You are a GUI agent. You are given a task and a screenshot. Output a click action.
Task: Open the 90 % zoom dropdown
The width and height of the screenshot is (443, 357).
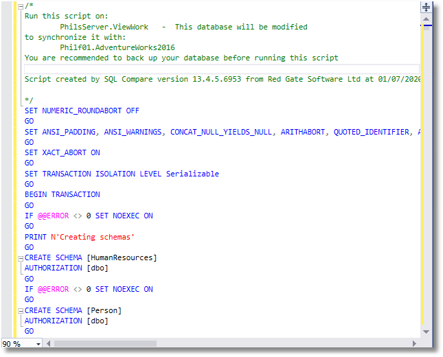point(38,344)
